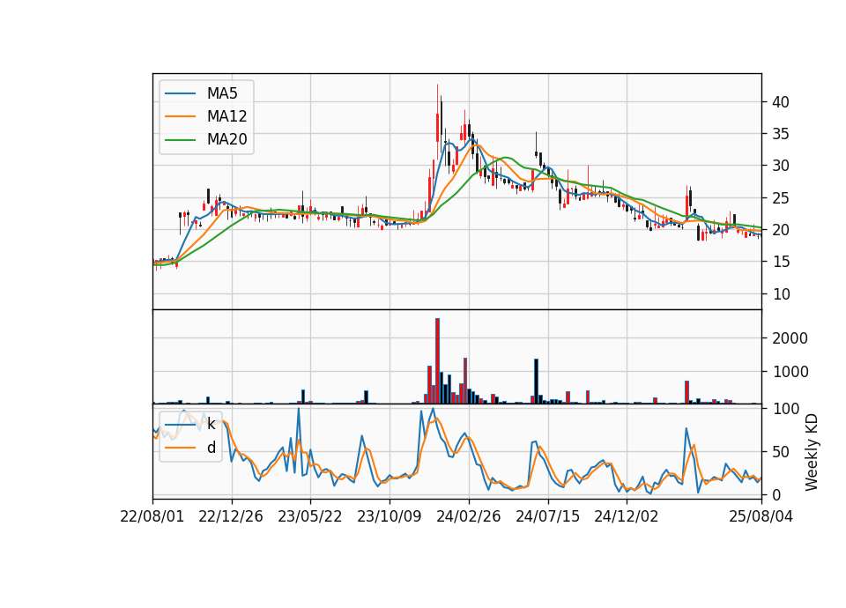
Task: Click the price axis value 25
Action: pos(780,198)
